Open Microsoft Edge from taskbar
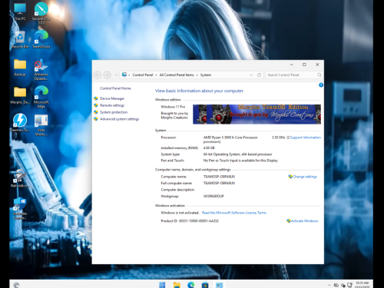 pos(190,285)
